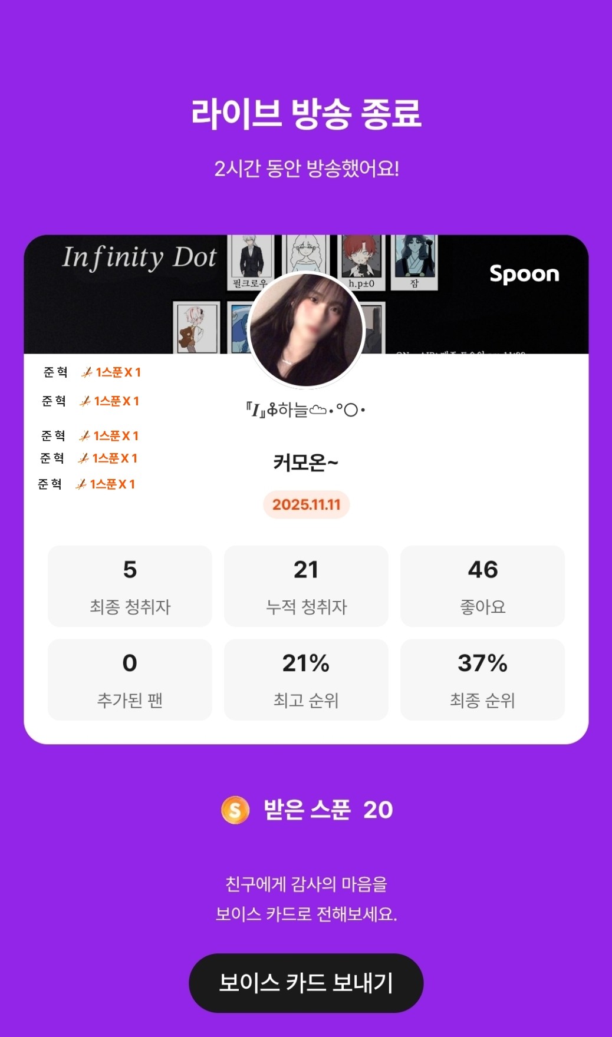This screenshot has height=1037, width=612.
Task: Open the 최종 순위 37% card
Action: 482,679
